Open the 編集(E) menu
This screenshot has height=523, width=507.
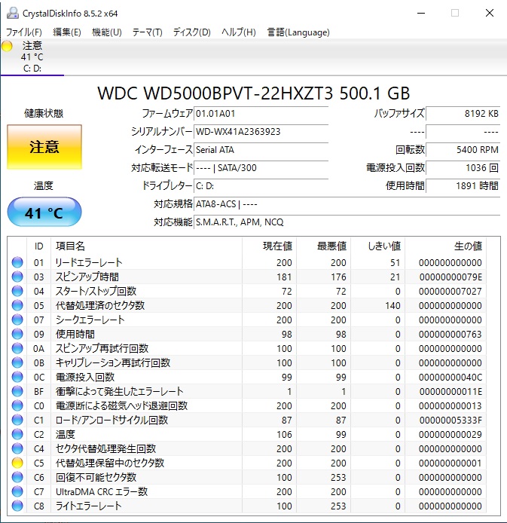coord(66,32)
